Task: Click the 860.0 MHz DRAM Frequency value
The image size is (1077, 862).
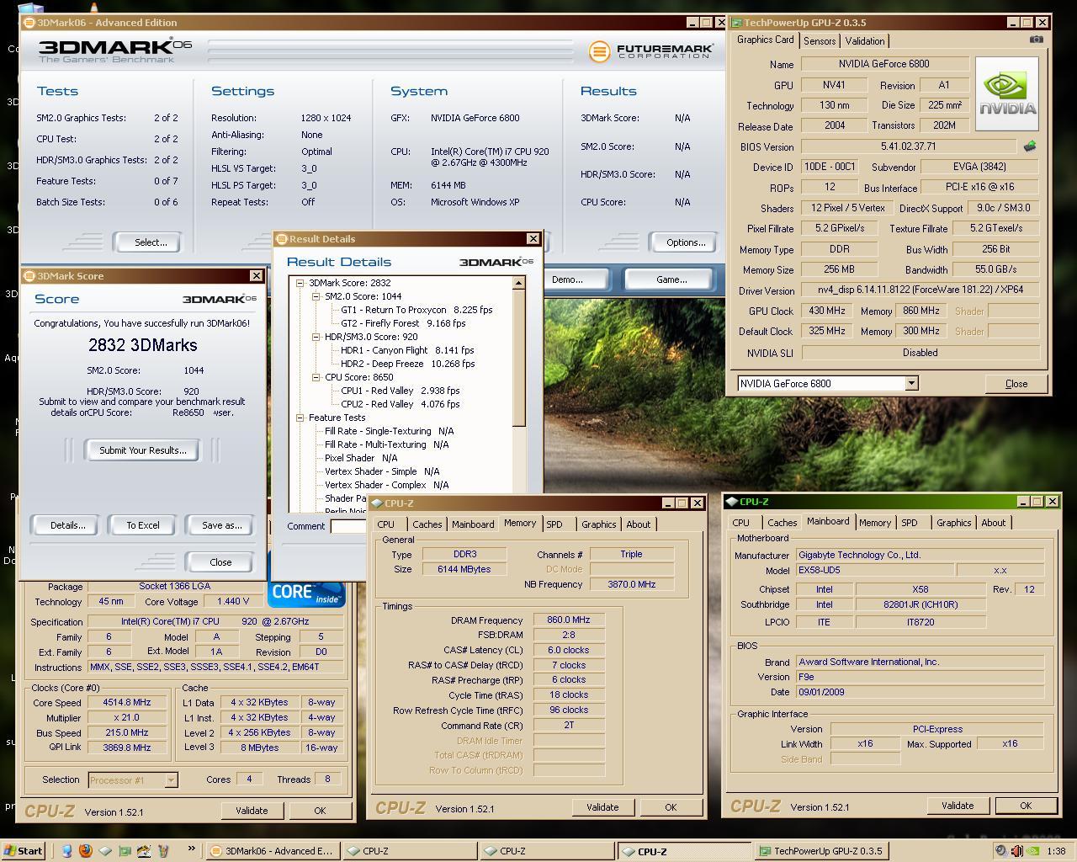Action: click(x=569, y=620)
